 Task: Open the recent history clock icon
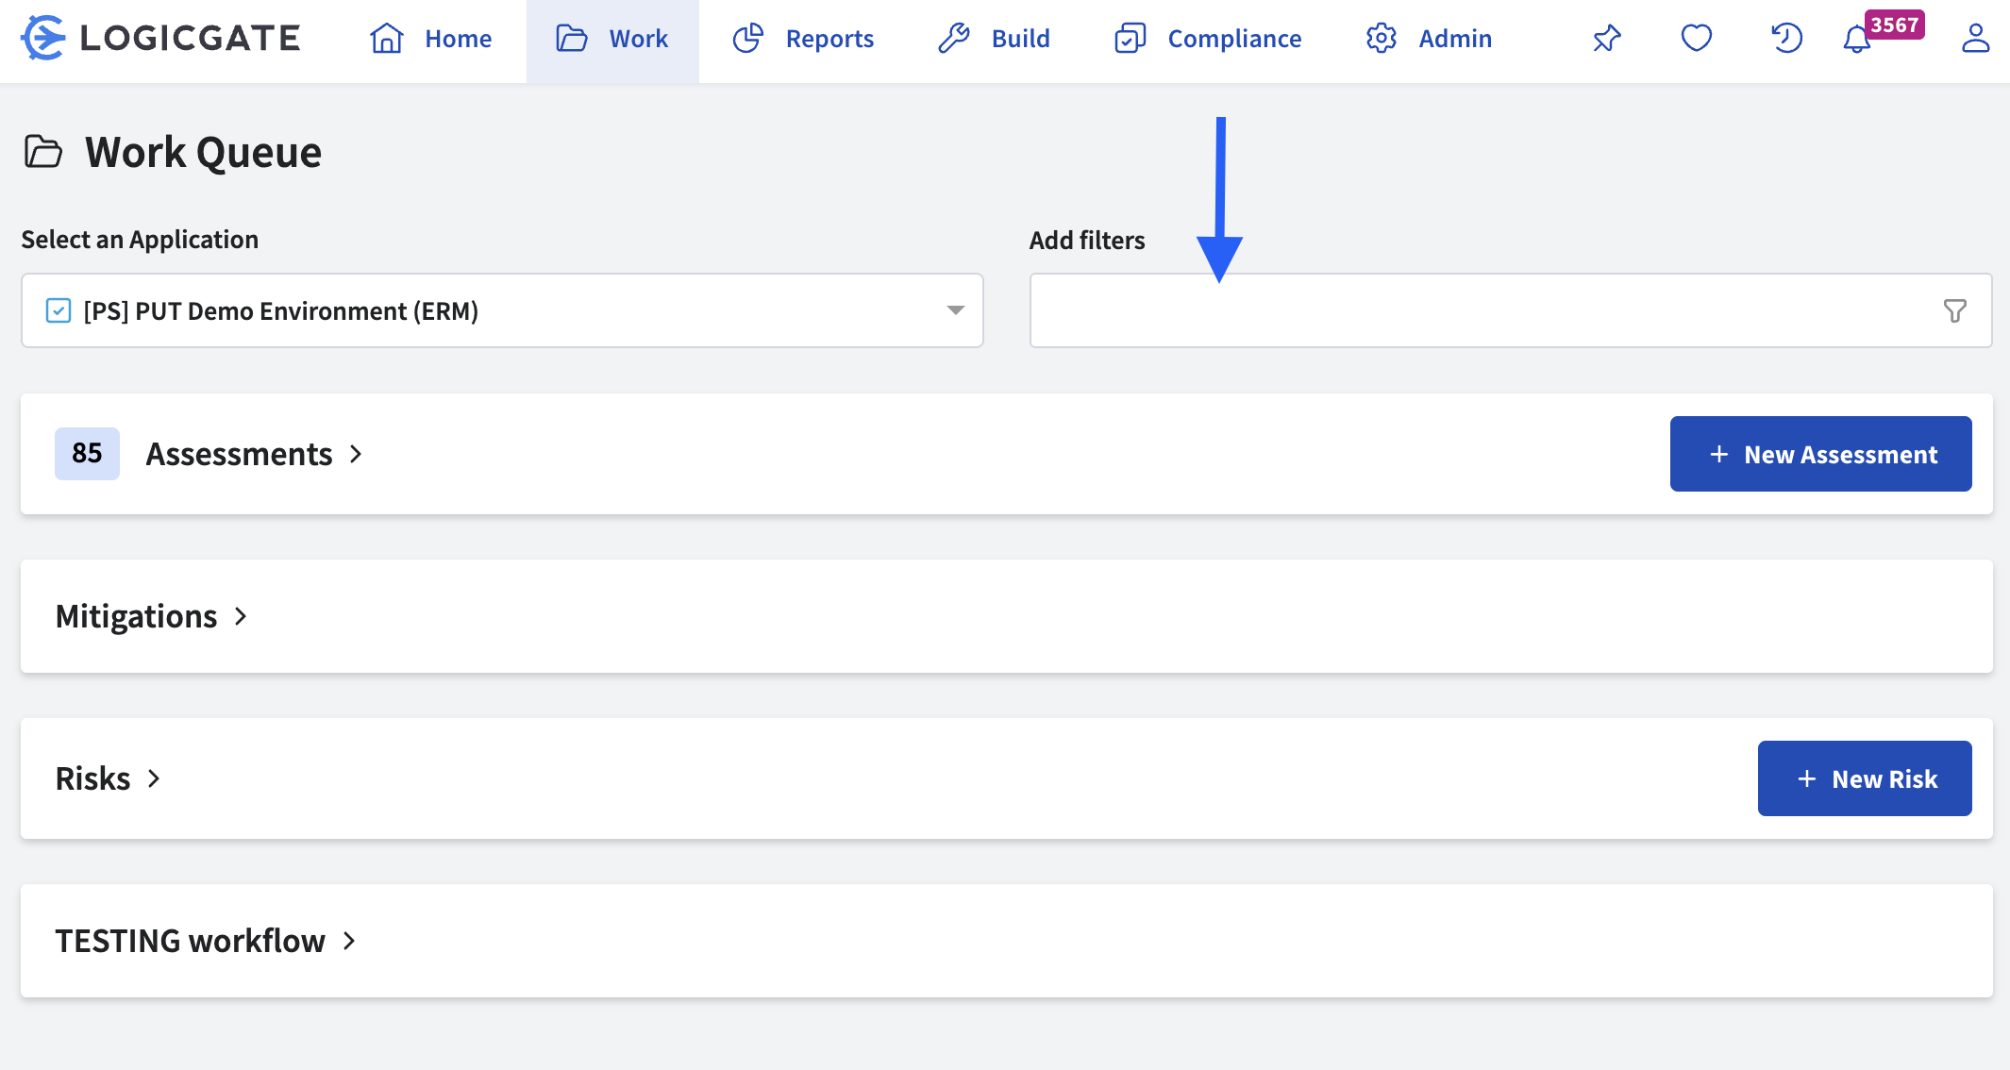point(1785,38)
